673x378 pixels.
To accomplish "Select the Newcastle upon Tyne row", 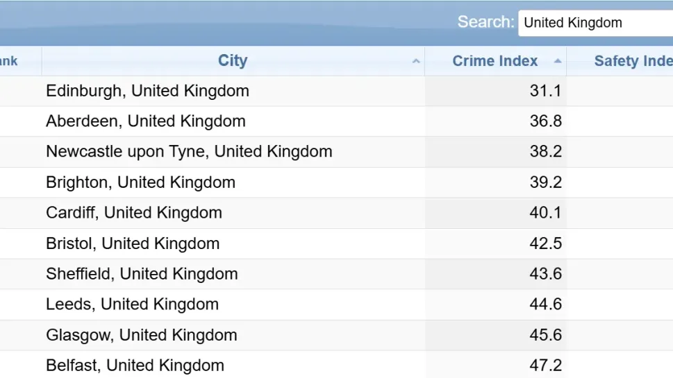I will pos(189,152).
